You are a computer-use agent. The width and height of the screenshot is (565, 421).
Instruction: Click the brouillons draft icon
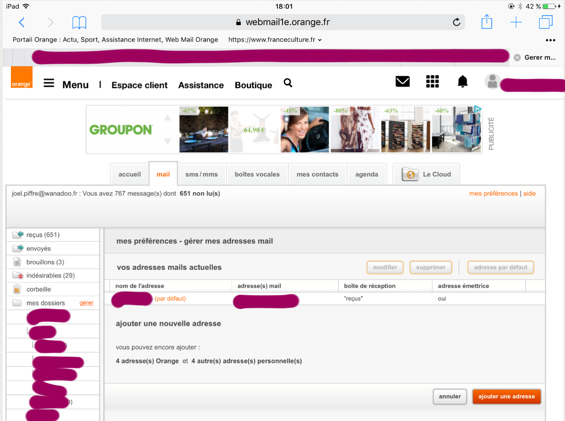[x=17, y=262]
